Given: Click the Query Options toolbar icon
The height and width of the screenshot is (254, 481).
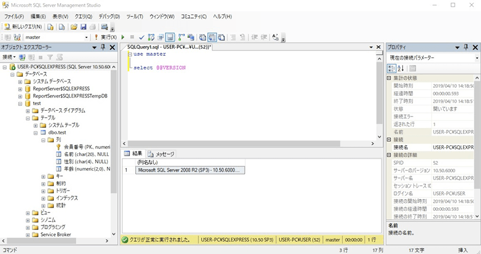Looking at the screenshot, I should 160,37.
